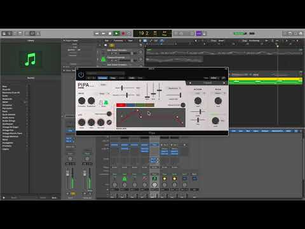Click the large music note Library icon
The height and width of the screenshot is (229, 305).
click(x=30, y=59)
